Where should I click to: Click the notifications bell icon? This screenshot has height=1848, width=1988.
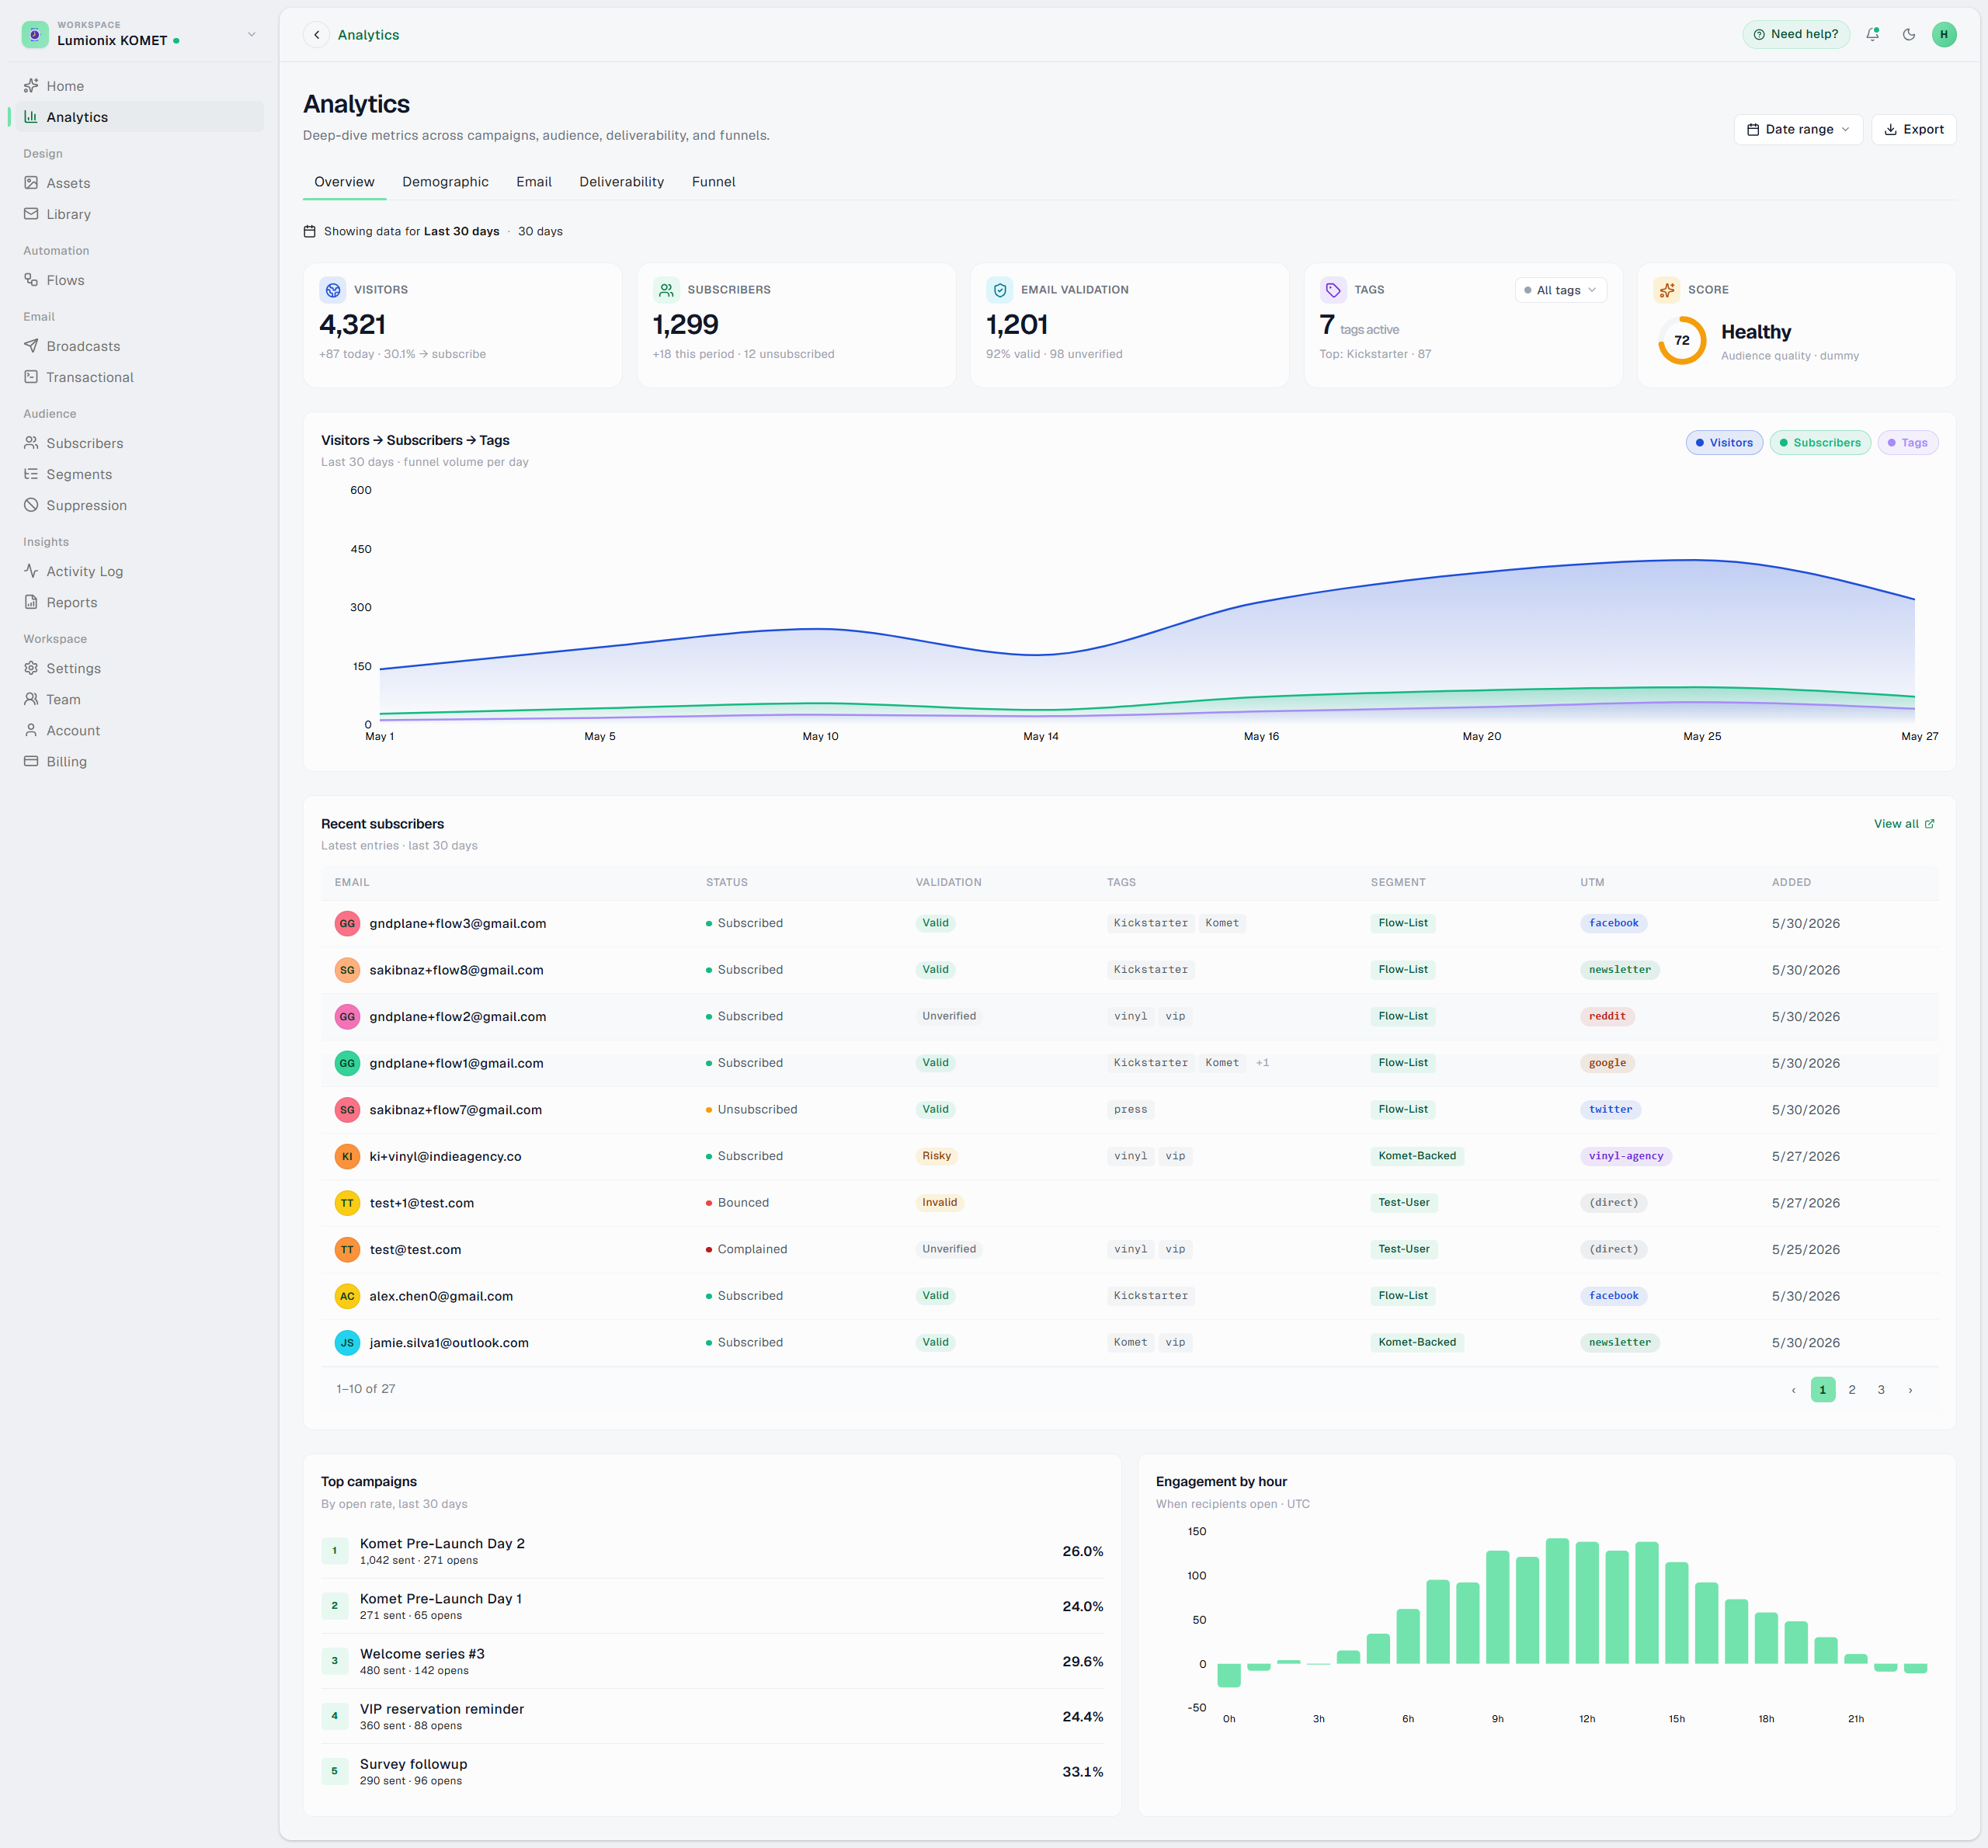(1873, 34)
